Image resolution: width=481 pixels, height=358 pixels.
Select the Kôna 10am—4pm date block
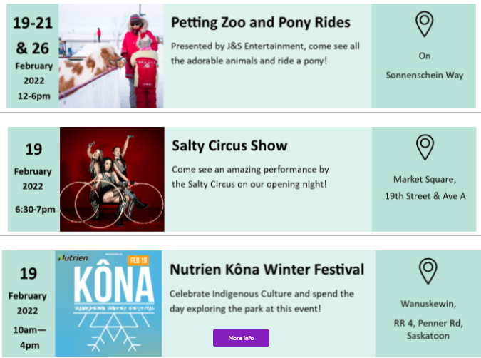(x=28, y=302)
